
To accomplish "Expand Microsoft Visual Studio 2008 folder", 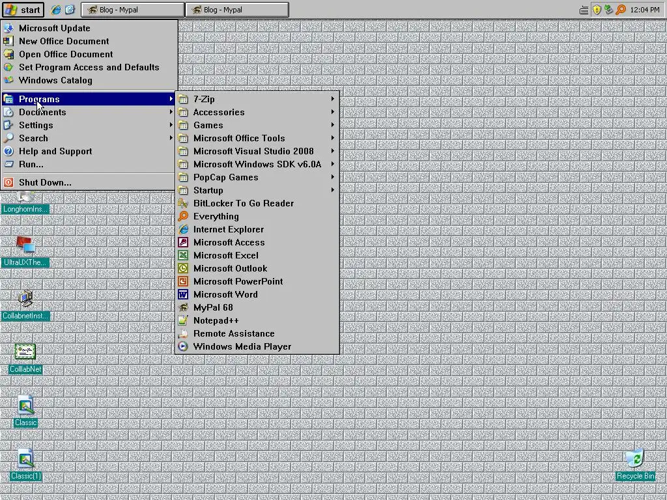I will click(257, 151).
